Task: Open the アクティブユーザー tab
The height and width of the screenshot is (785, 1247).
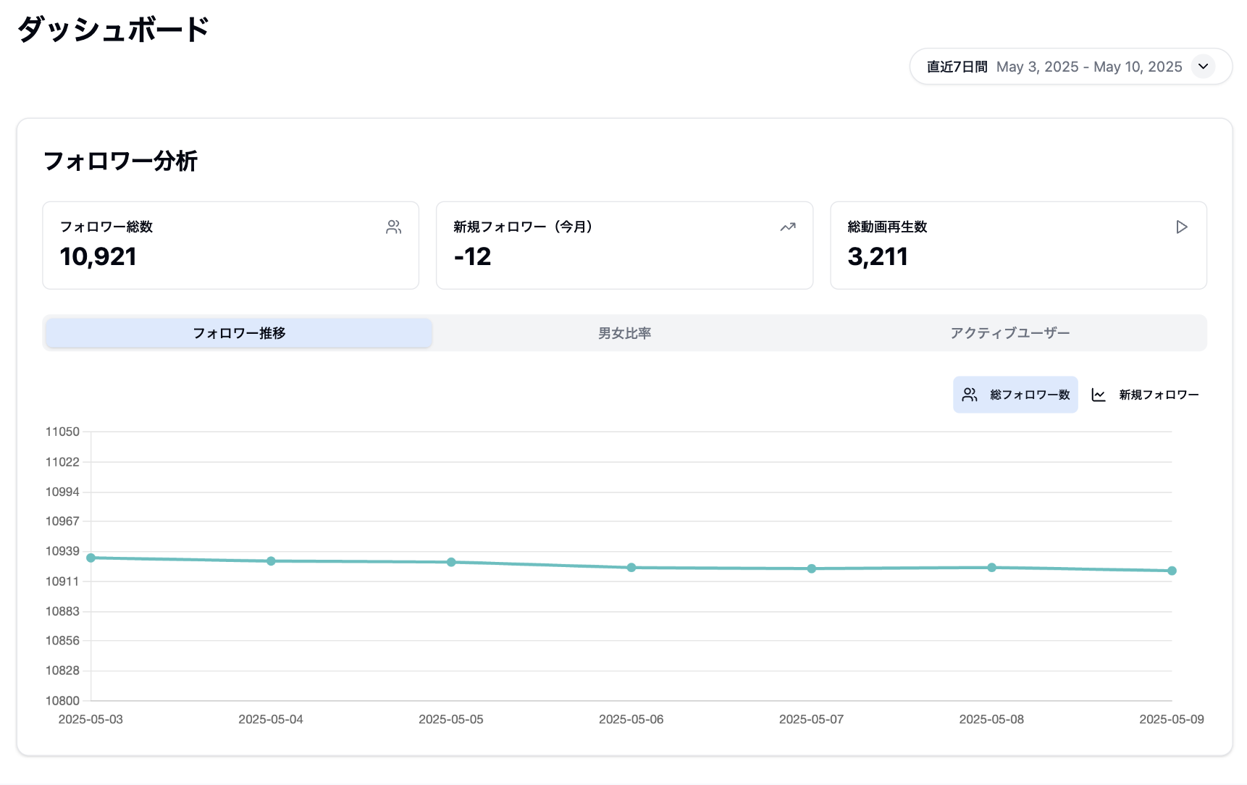Action: pos(1009,333)
